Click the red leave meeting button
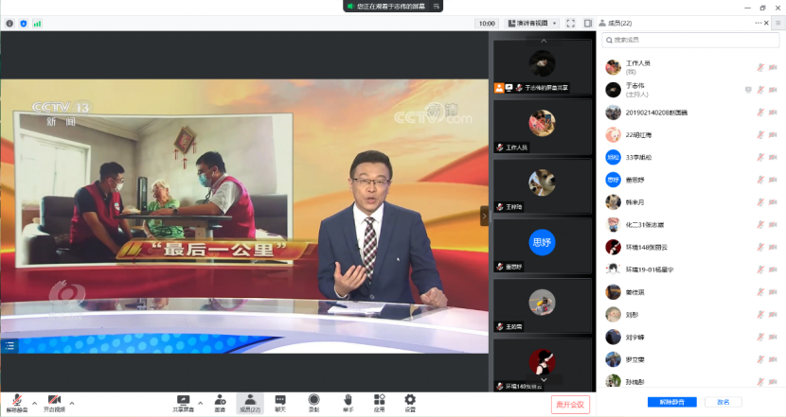The image size is (786, 417). [570, 404]
